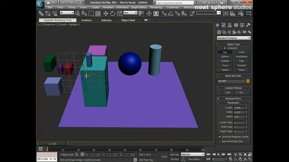Viewport: 289px width, 162px height.
Task: Toggle Window/Crossing selection mode
Action: (x=98, y=13)
